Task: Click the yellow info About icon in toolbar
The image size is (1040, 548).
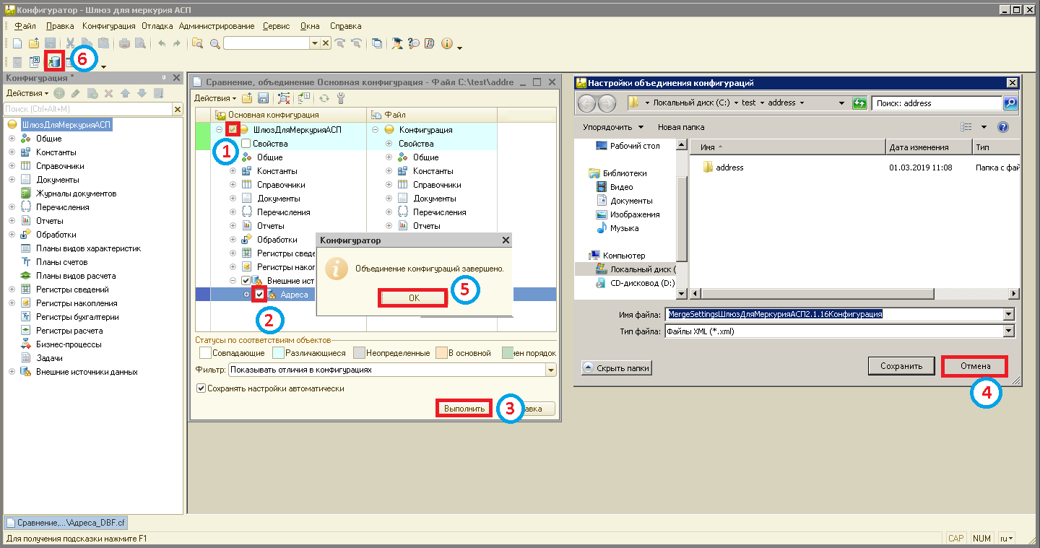Action: coord(446,43)
